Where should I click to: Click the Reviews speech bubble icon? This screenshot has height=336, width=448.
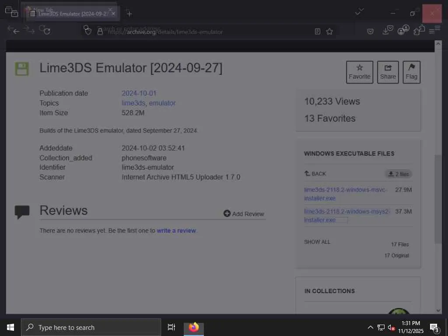tap(22, 212)
